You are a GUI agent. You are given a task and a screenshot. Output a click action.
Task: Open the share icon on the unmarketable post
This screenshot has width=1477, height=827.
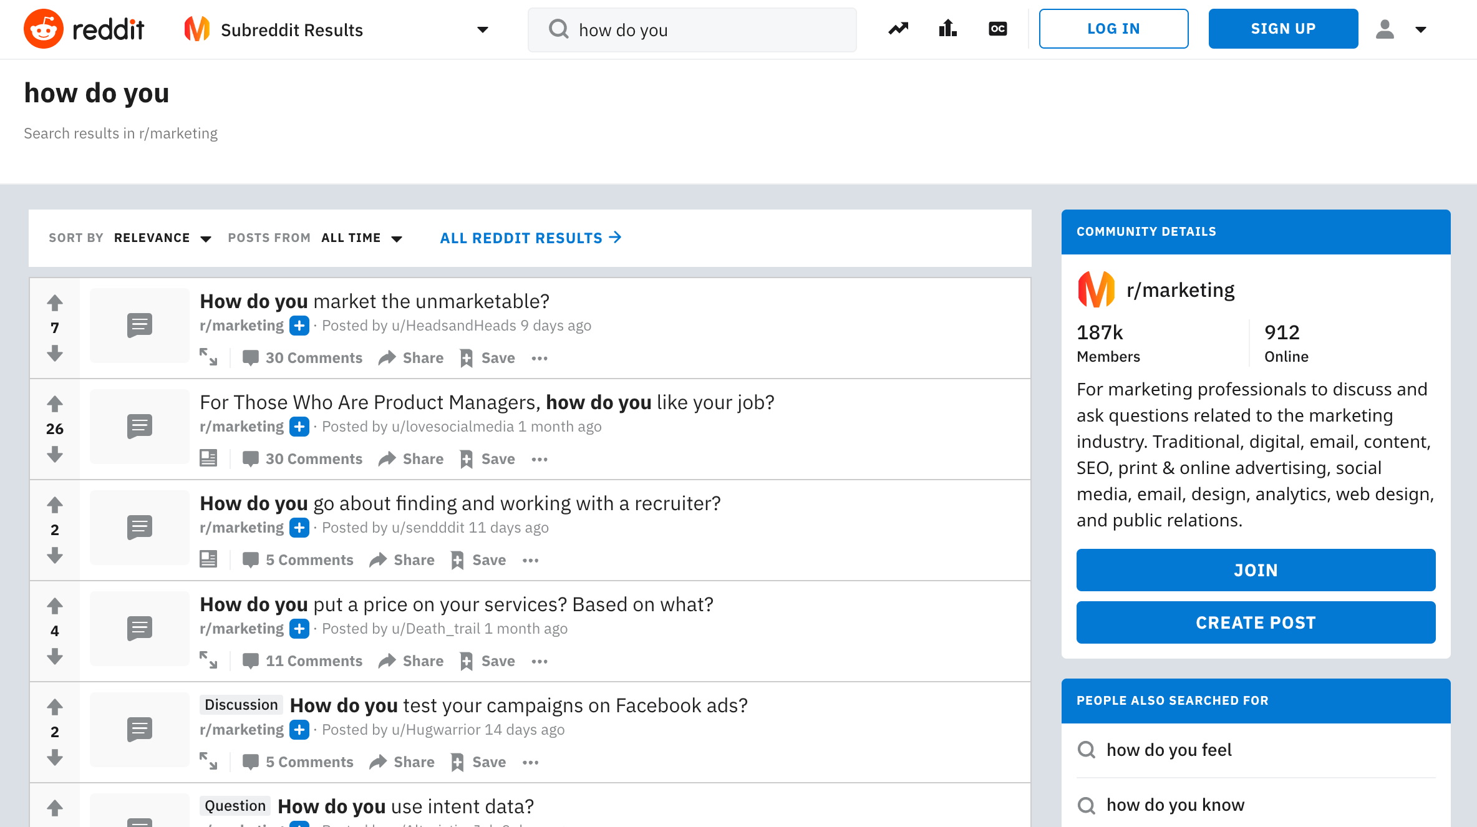pos(387,357)
